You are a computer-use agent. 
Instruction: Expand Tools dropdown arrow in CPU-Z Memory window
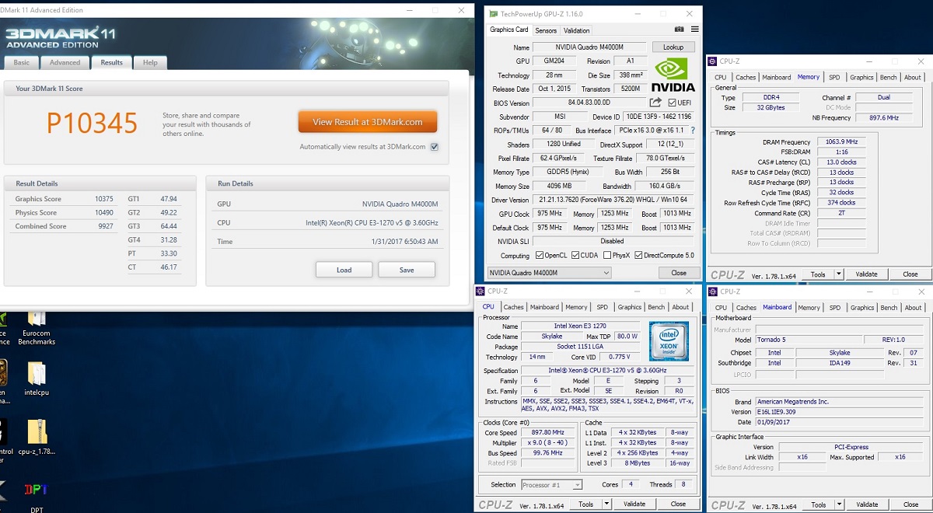[x=839, y=274]
